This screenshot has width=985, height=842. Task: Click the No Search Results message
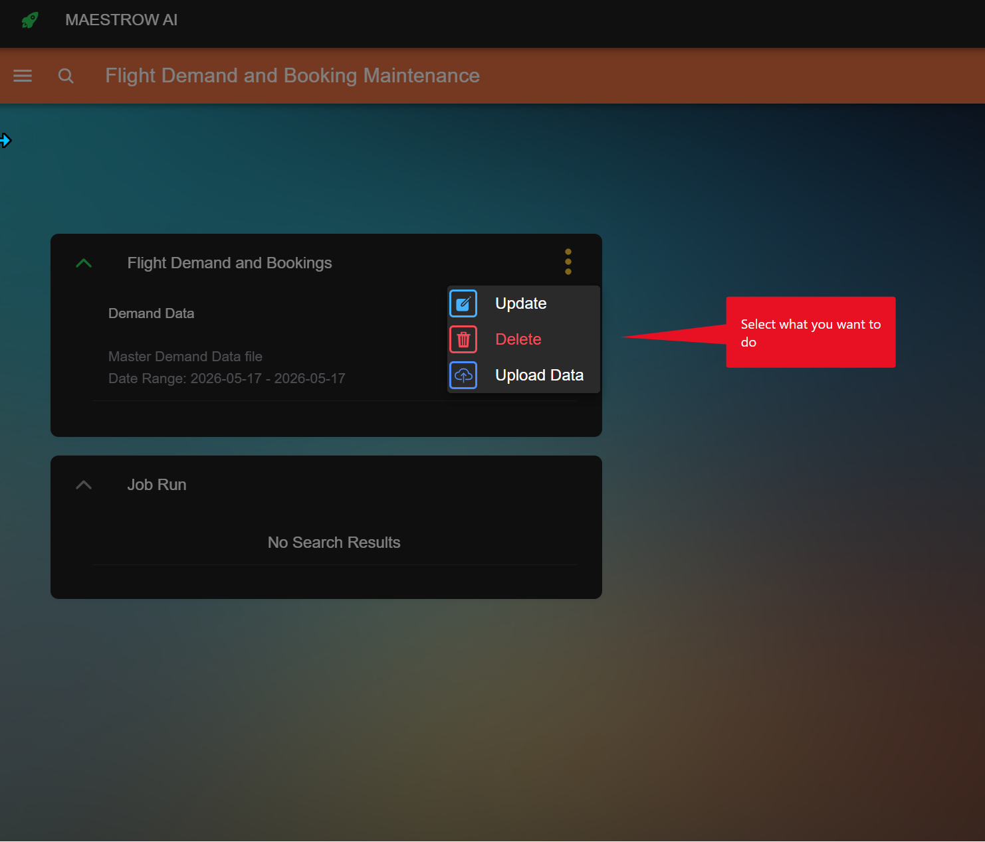tap(334, 543)
